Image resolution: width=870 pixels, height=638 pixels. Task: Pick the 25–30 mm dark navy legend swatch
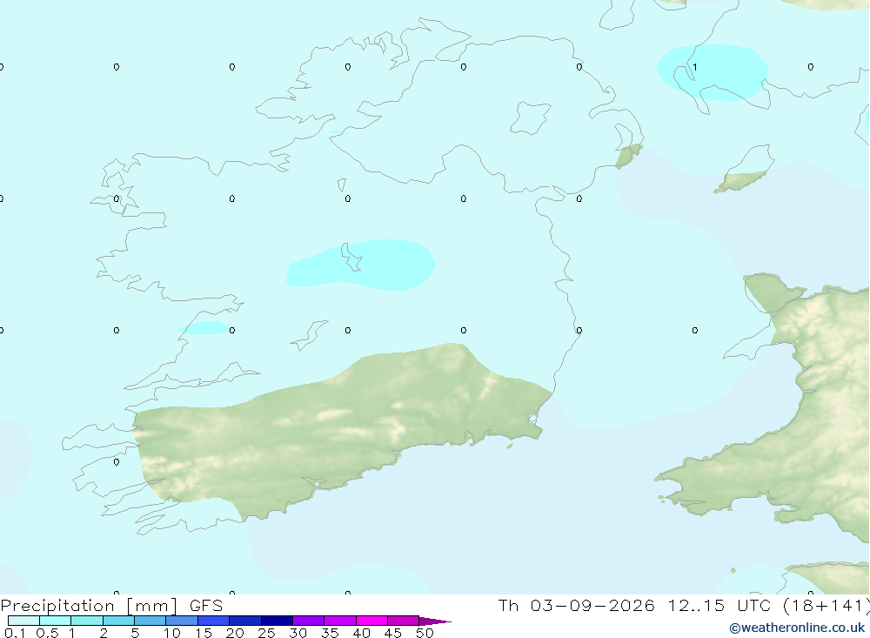click(277, 621)
